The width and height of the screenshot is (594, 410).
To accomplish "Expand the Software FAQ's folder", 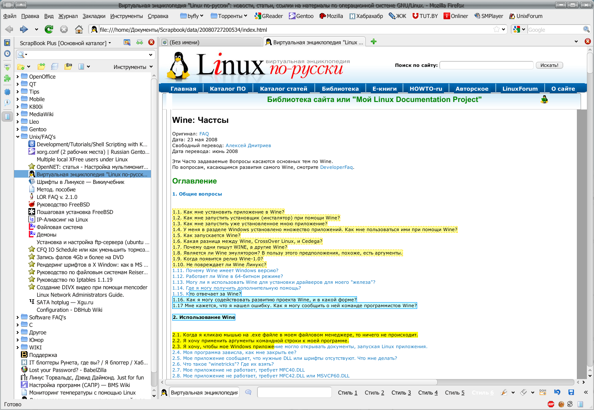I will pyautogui.click(x=18, y=317).
